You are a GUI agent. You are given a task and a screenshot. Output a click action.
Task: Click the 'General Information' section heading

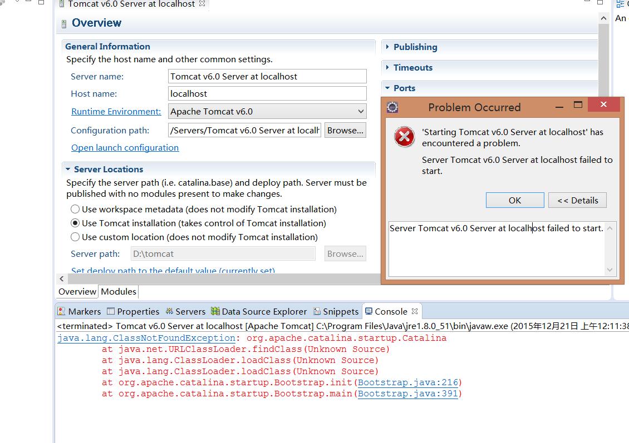coord(107,47)
